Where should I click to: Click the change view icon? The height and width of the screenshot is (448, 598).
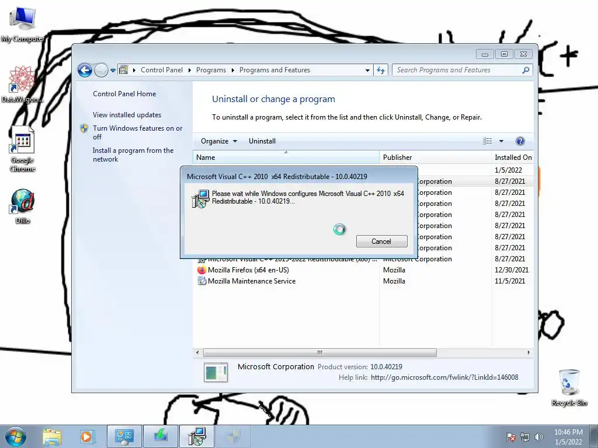pyautogui.click(x=488, y=141)
